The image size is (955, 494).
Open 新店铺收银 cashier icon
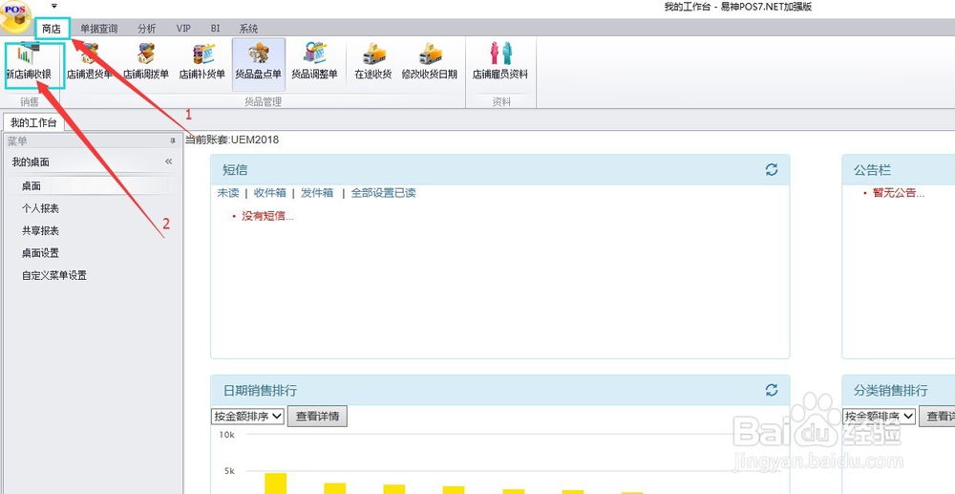[x=28, y=61]
